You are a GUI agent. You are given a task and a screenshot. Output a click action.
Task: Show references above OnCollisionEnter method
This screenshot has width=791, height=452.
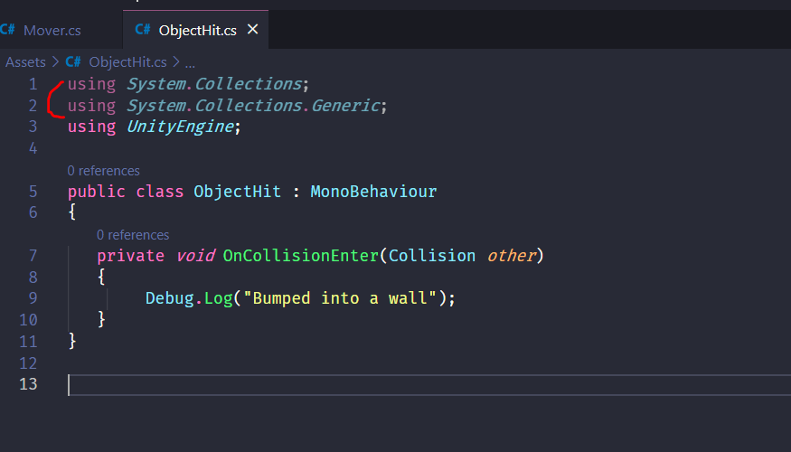click(x=133, y=235)
